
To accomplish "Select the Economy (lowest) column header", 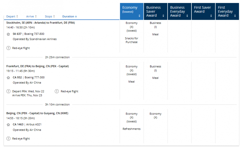I will click(131, 11).
